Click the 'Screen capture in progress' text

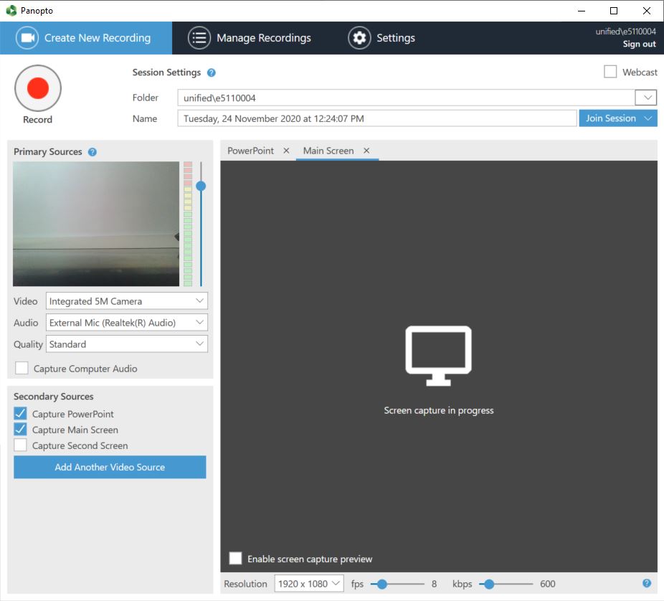click(x=439, y=410)
